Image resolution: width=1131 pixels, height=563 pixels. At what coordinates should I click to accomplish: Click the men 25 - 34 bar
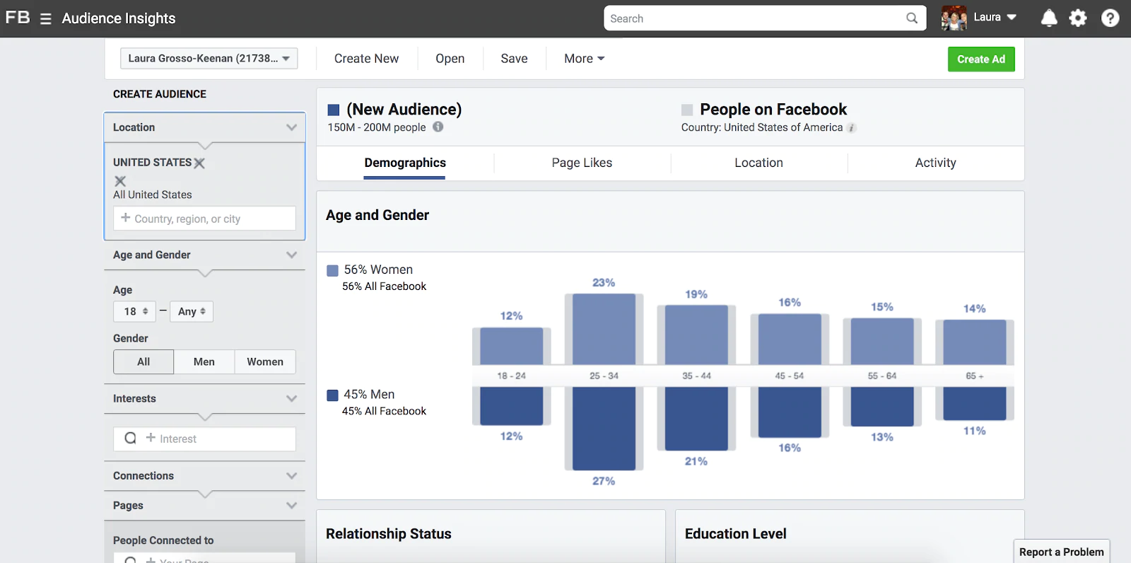point(604,429)
